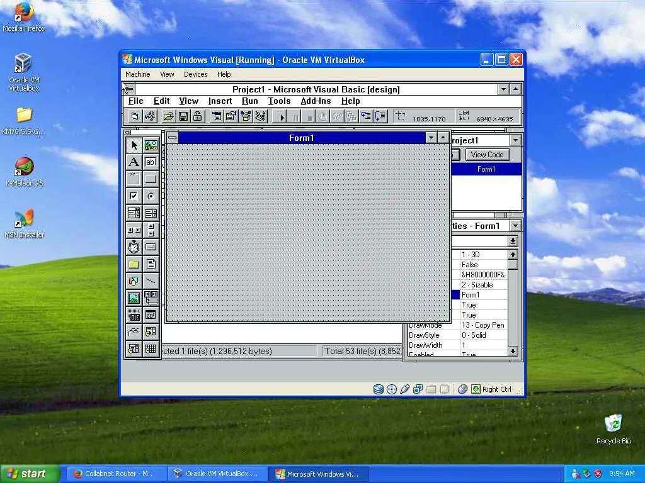Select the Label (A) control tool
The height and width of the screenshot is (483, 645).
click(134, 162)
